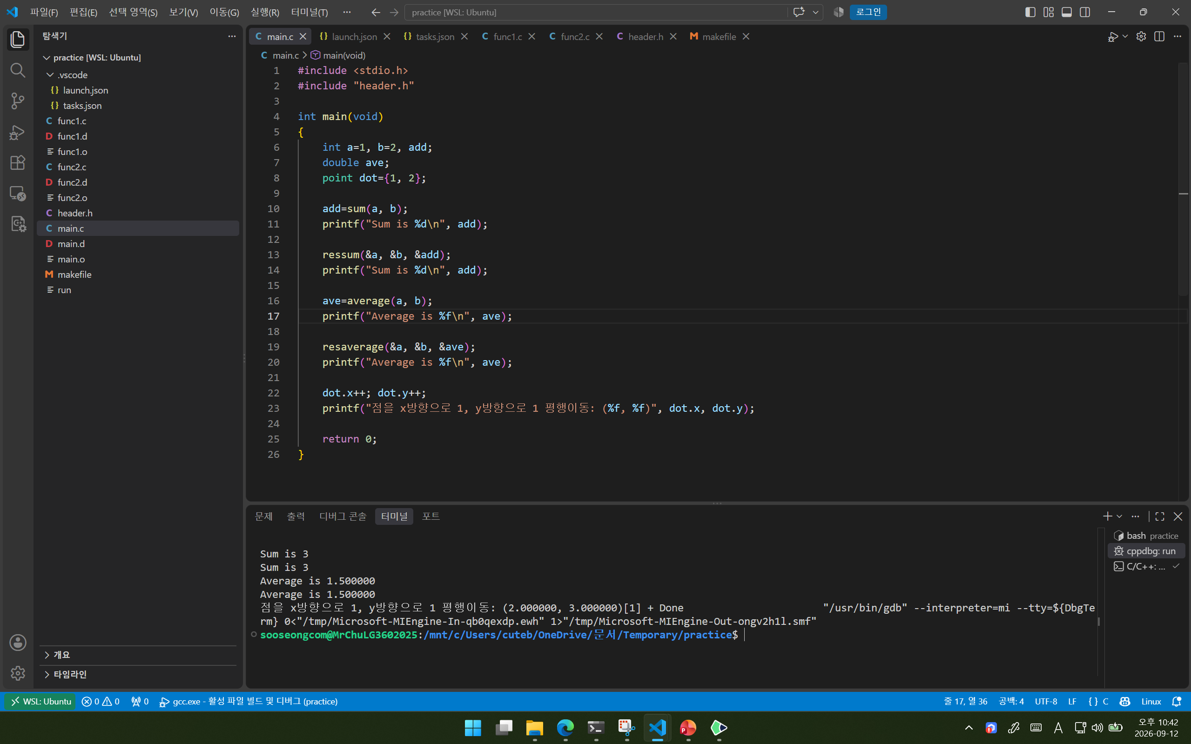The image size is (1191, 744).
Task: Open the Search view in activity bar
Action: point(18,70)
